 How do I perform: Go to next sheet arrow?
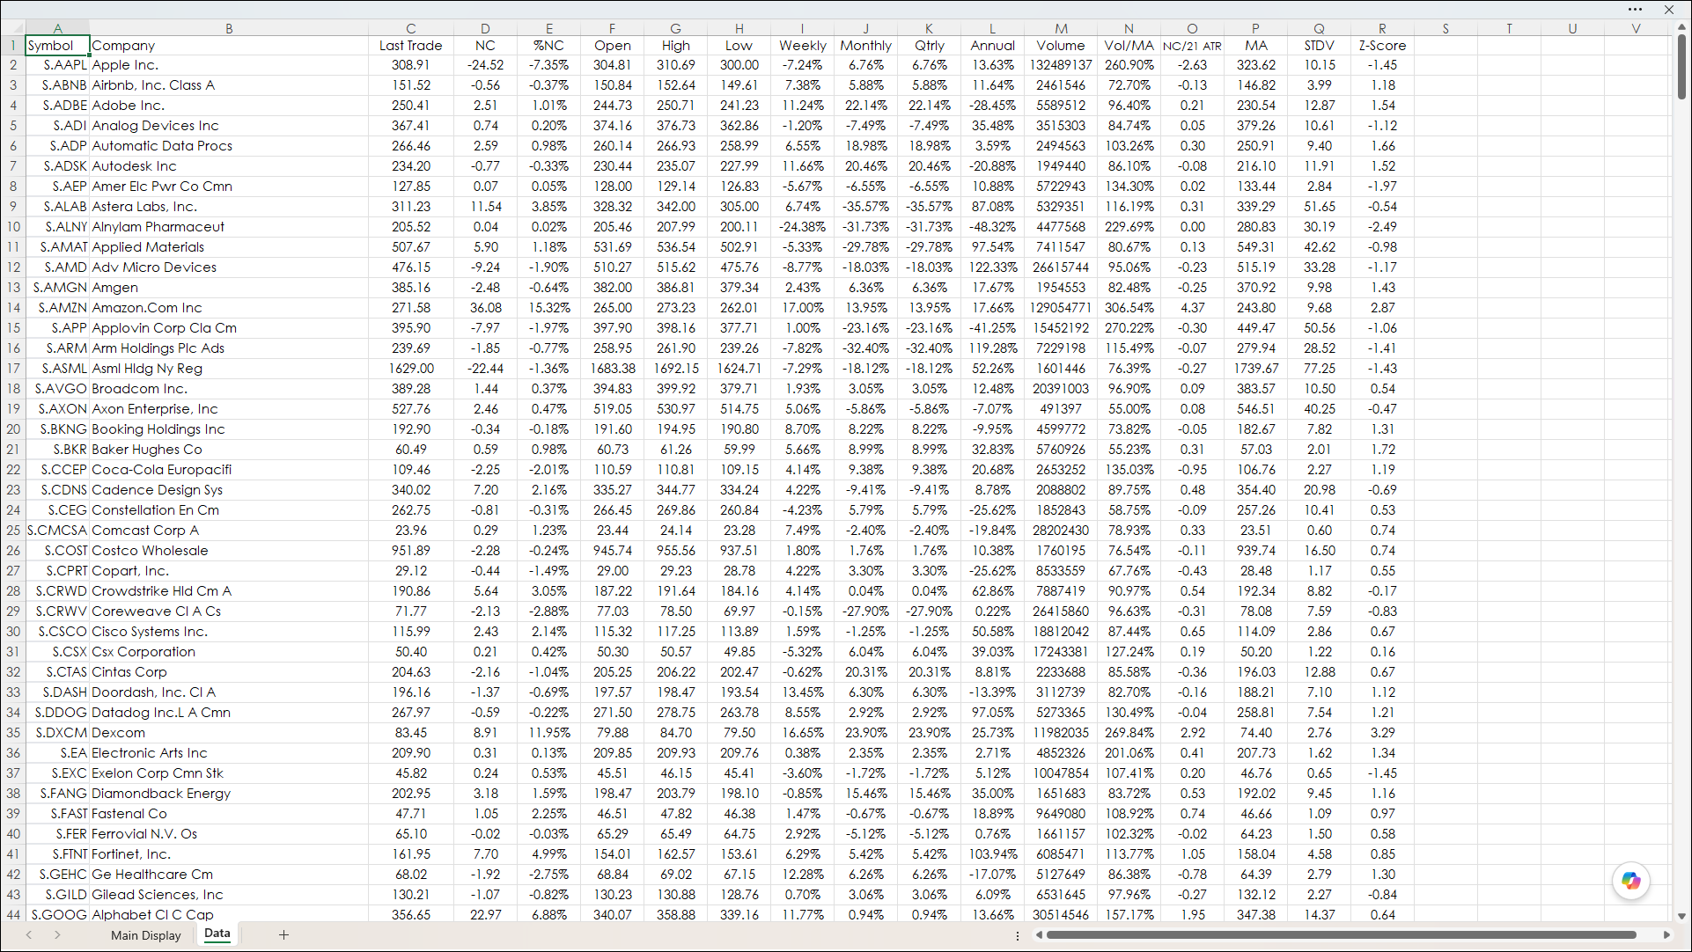(57, 934)
